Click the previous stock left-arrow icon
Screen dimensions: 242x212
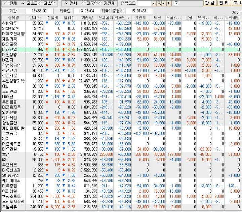[164, 3]
